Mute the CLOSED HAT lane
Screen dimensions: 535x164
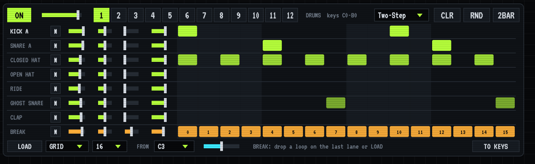pyautogui.click(x=55, y=60)
